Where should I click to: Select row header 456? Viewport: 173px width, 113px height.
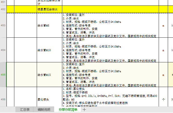click(x=3, y=97)
